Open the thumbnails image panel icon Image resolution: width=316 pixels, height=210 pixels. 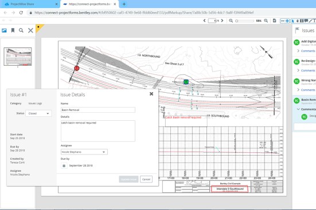coord(4,30)
